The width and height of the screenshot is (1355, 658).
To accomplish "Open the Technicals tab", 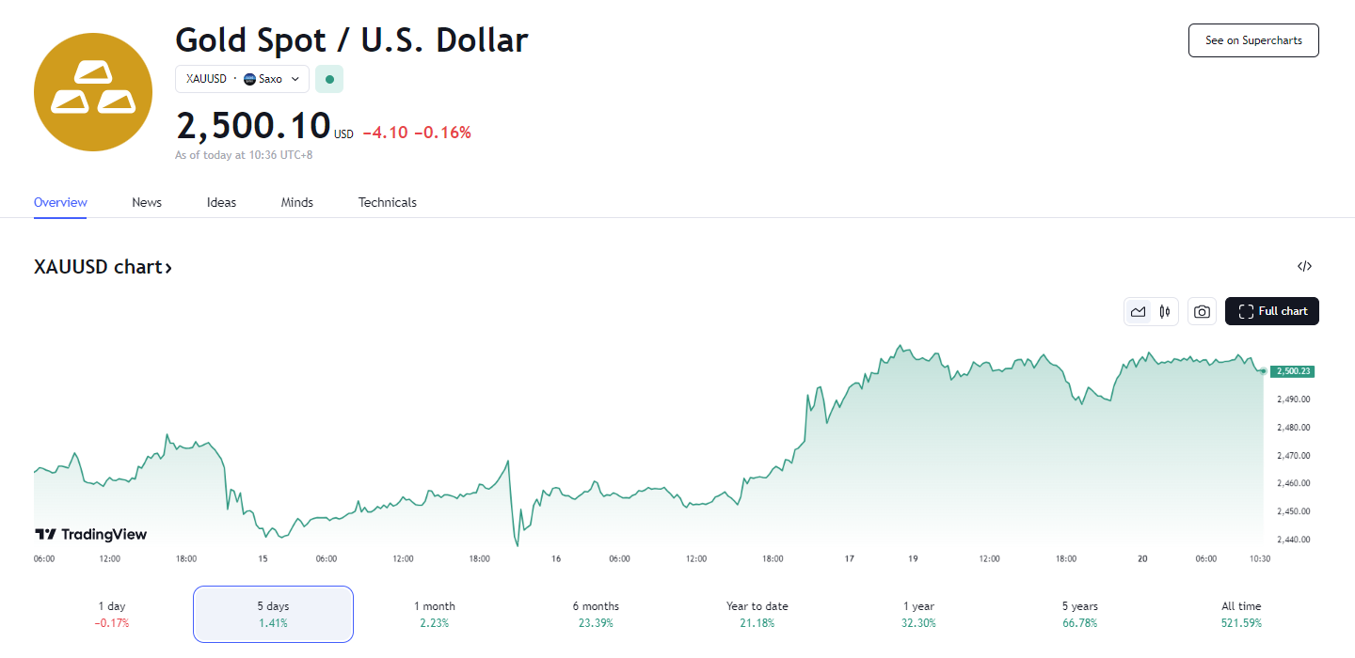I will (x=387, y=202).
